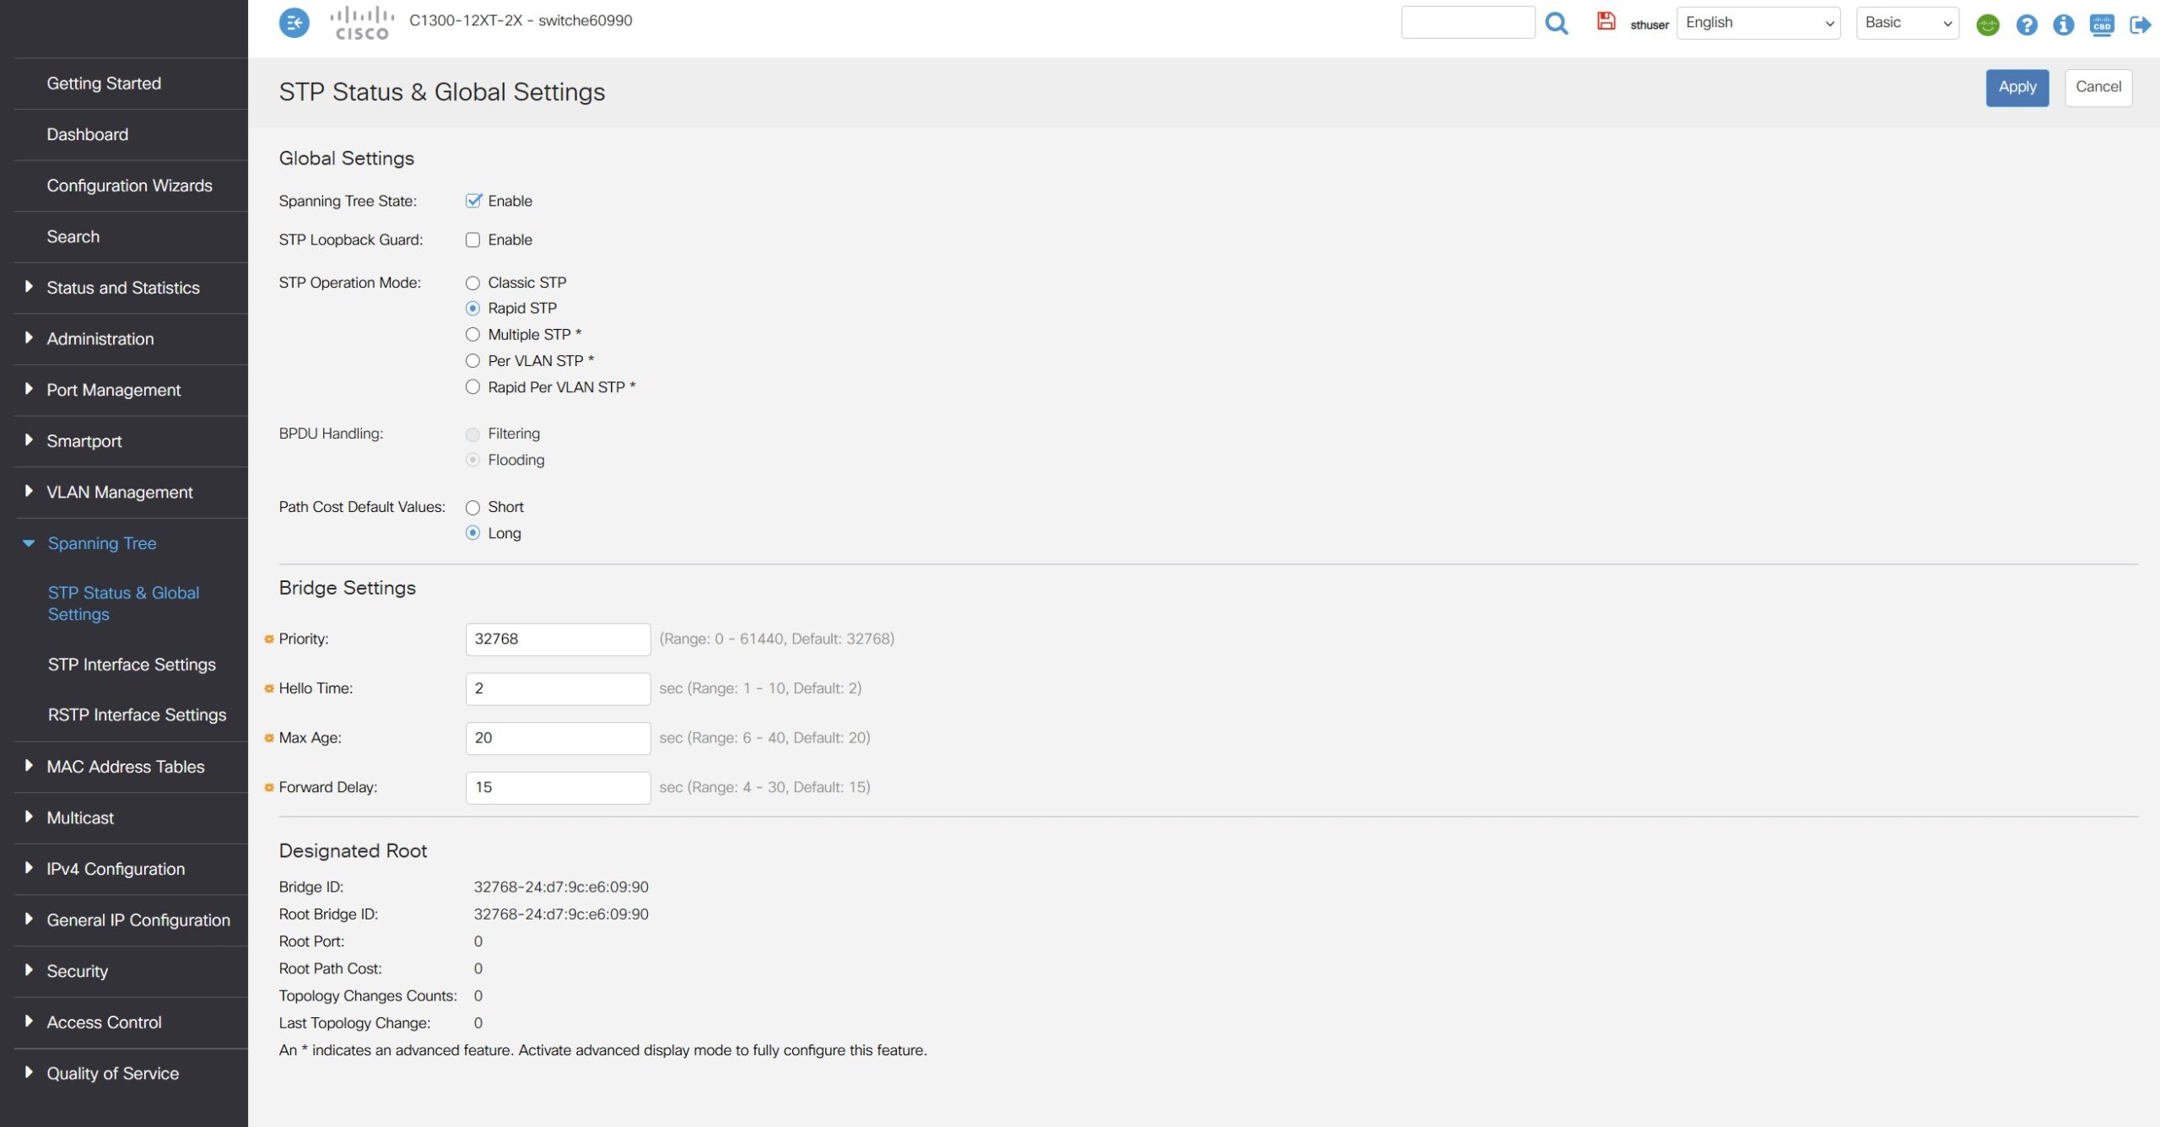The image size is (2160, 1127).
Task: Select Classic STP operation mode
Action: [x=472, y=283]
